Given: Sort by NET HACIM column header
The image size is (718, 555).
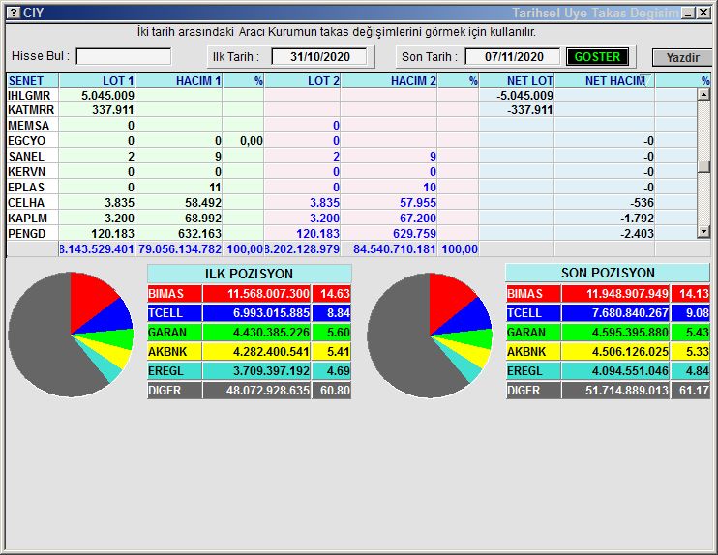Looking at the screenshot, I should click(x=605, y=81).
